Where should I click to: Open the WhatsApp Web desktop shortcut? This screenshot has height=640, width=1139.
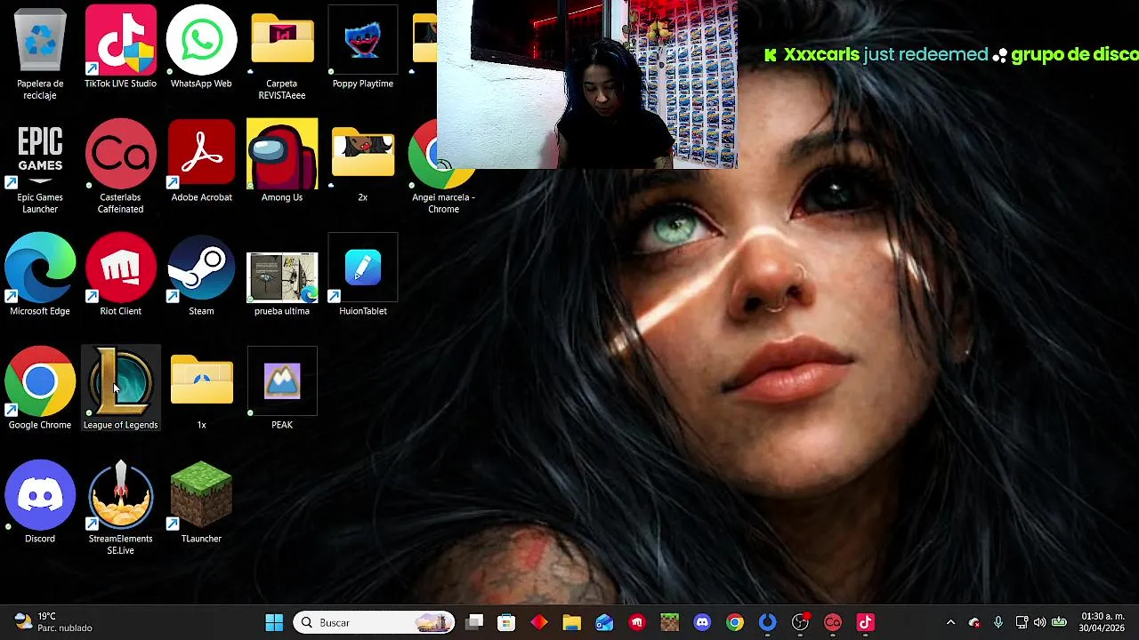pyautogui.click(x=201, y=47)
